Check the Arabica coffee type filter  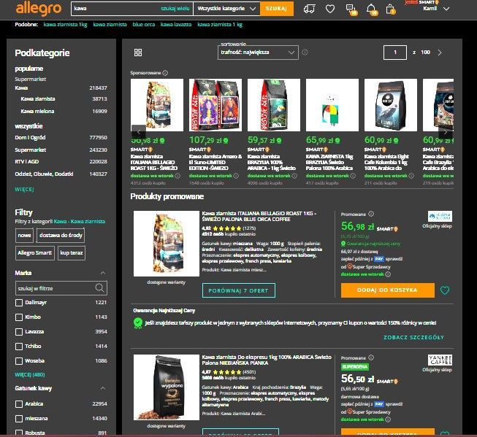19,404
